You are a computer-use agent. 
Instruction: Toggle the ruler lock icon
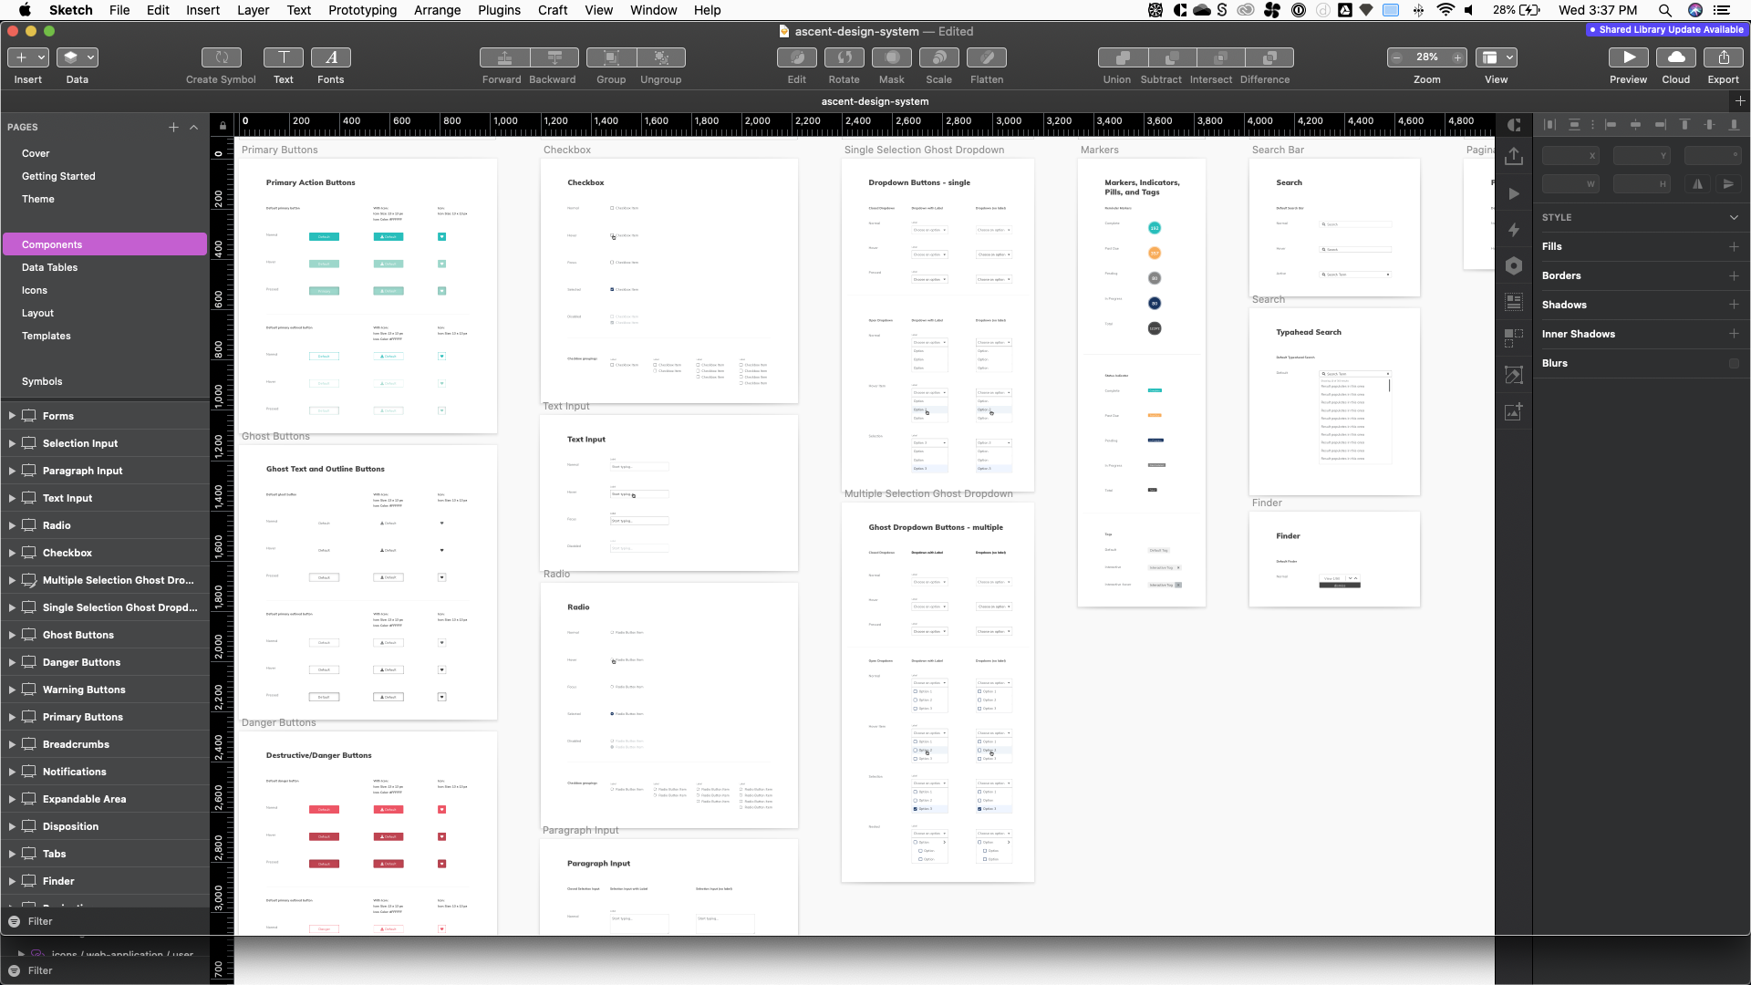click(222, 126)
